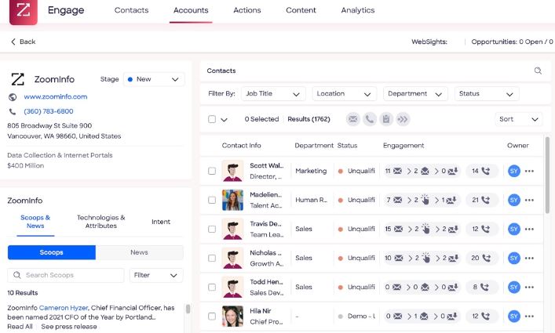This screenshot has width=555, height=333.
Task: Click SY owner avatar in Todd Hen.. row
Action: [x=514, y=287]
